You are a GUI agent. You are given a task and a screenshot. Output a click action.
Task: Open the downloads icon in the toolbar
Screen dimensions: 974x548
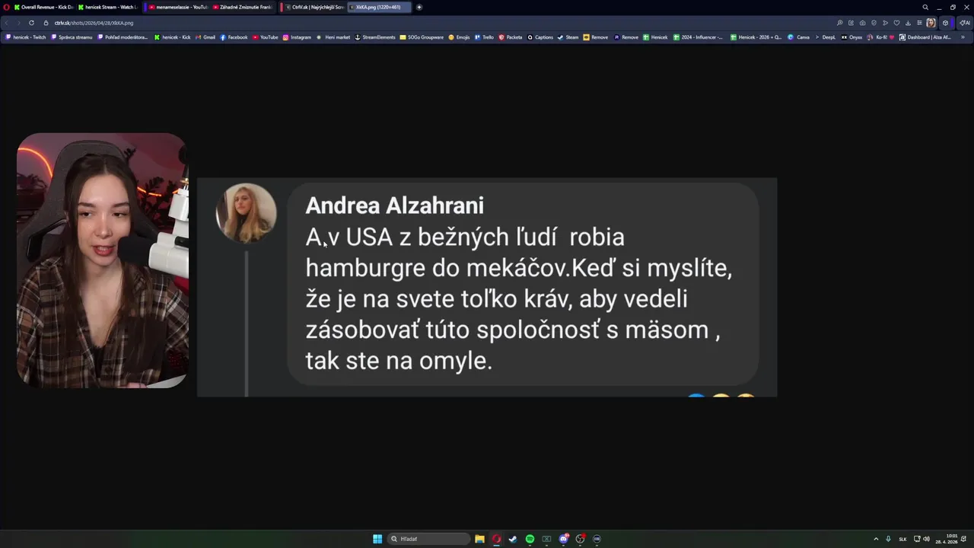click(x=908, y=23)
